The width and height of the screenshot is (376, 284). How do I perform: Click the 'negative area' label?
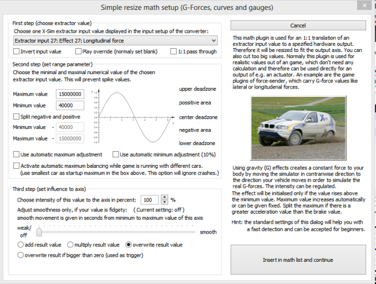pos(195,130)
